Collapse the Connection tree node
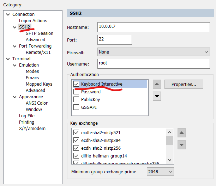 (x=7, y=14)
